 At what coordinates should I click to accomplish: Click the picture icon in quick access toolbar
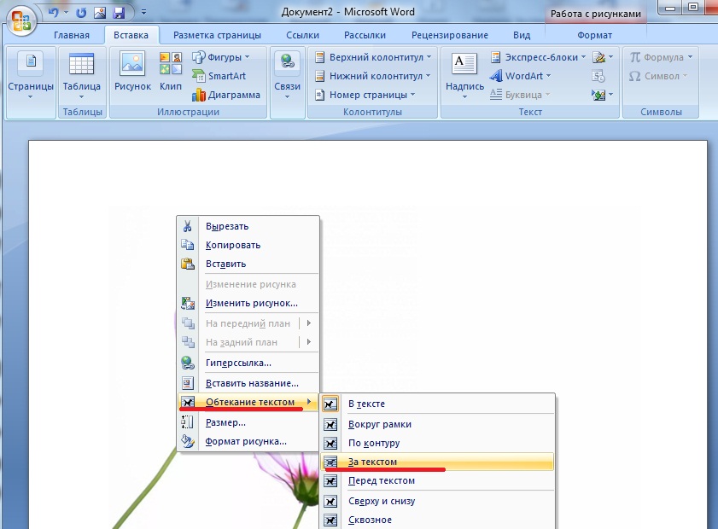99,12
